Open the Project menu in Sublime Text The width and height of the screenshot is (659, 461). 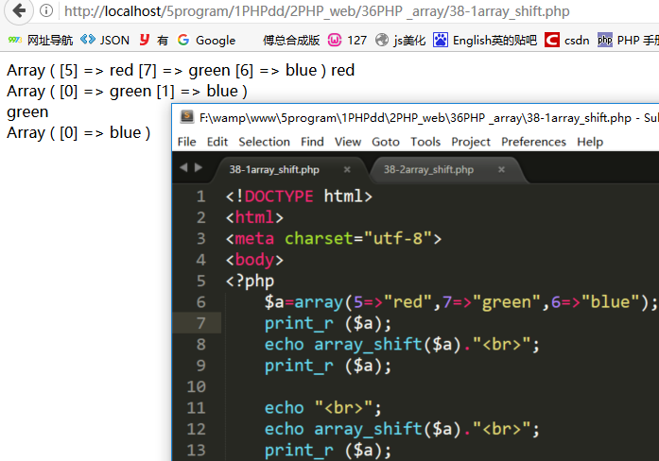471,142
